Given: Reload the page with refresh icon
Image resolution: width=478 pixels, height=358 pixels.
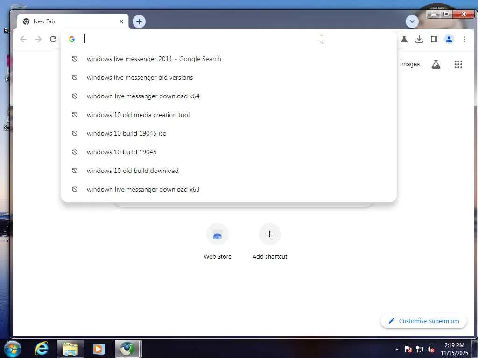Looking at the screenshot, I should coord(53,39).
